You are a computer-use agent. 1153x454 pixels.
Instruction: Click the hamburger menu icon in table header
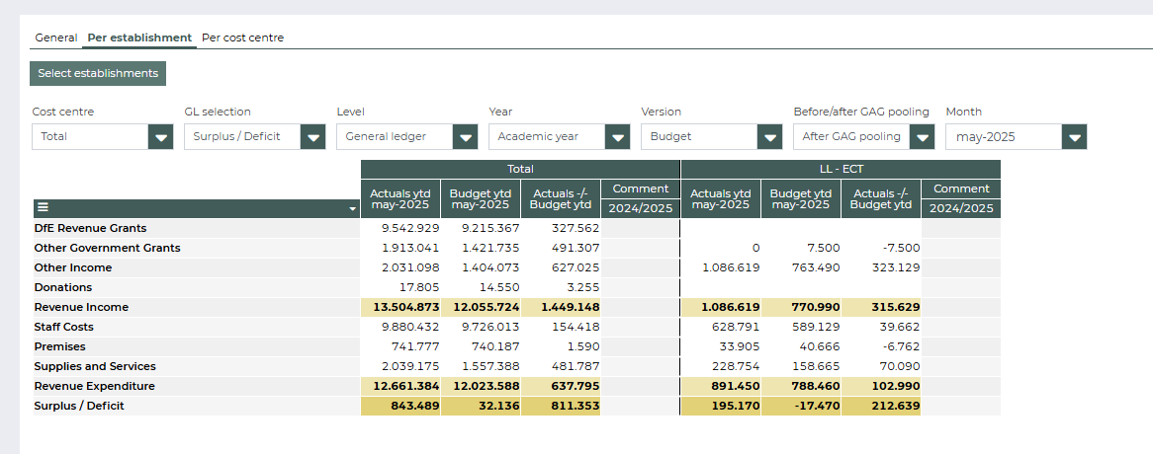[43, 208]
